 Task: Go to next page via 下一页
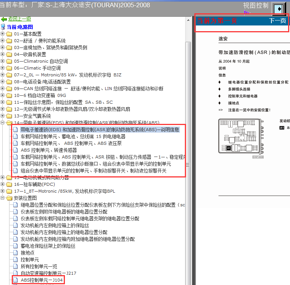277,21
